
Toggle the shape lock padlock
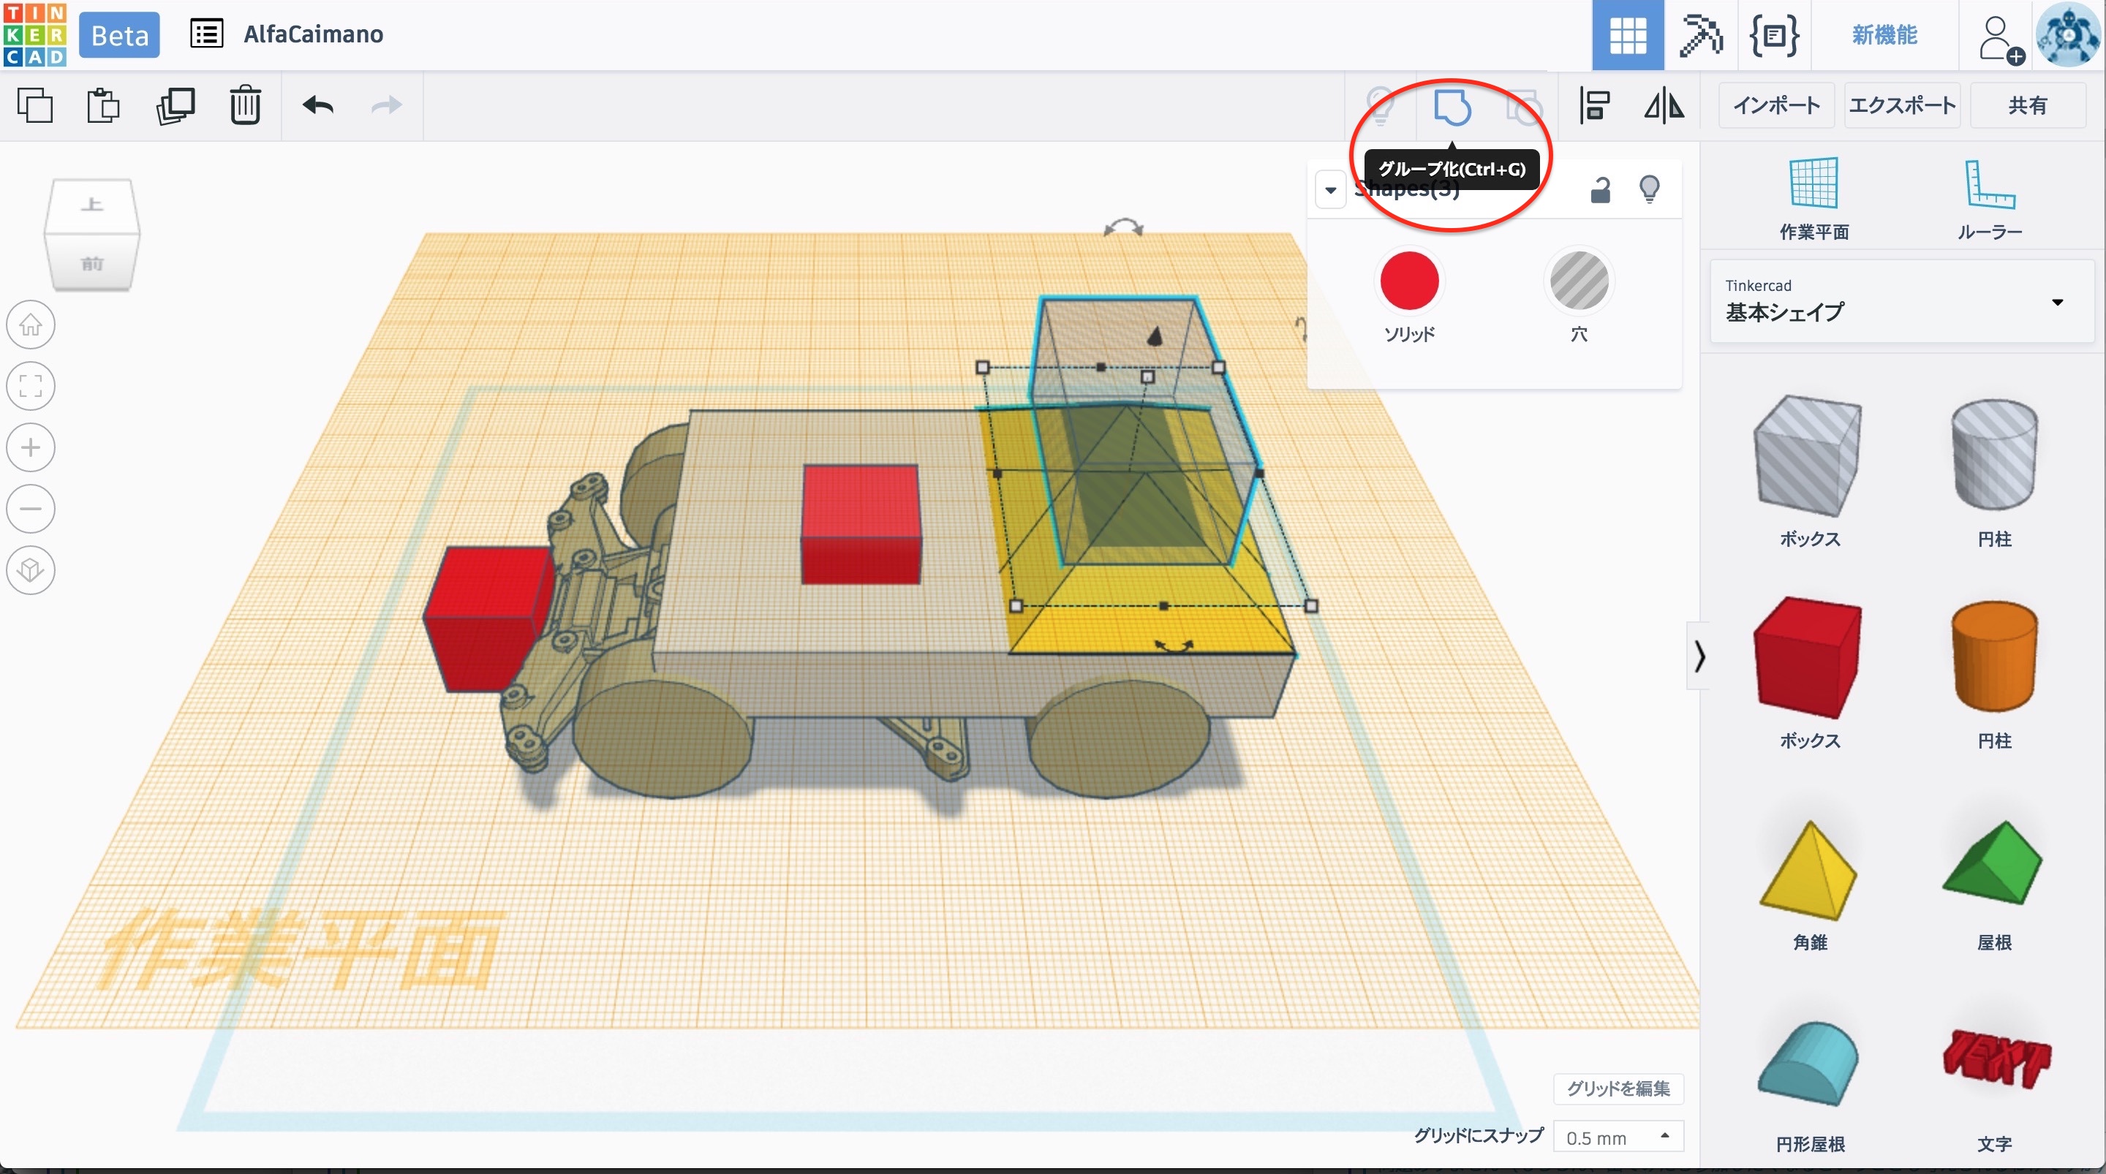pyautogui.click(x=1600, y=189)
